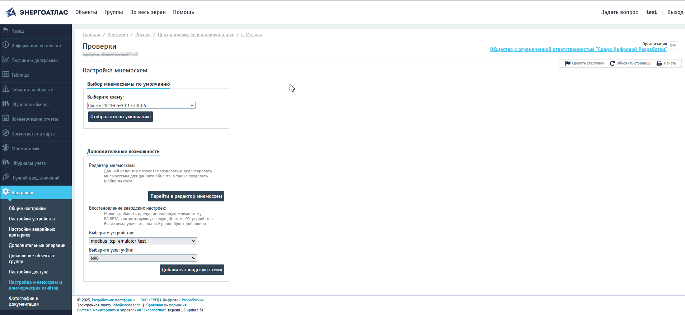Follow the г. Москва breadcrumb link
The width and height of the screenshot is (685, 315).
[252, 35]
